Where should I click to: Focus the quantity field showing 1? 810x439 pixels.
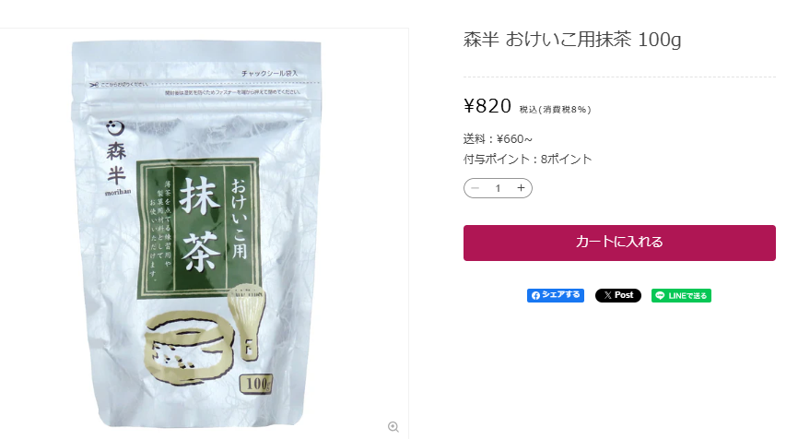(498, 188)
